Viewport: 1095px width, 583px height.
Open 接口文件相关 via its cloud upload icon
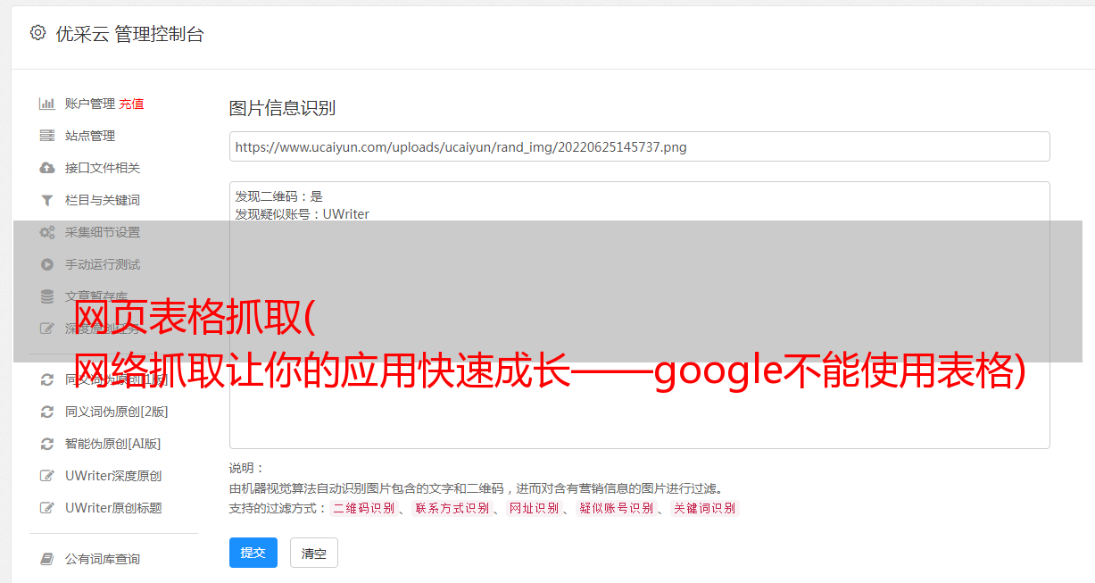click(47, 168)
